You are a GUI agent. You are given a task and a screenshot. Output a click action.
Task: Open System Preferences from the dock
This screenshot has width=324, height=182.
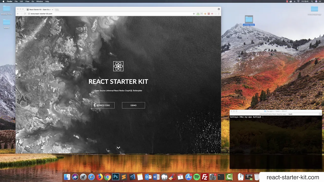213,177
